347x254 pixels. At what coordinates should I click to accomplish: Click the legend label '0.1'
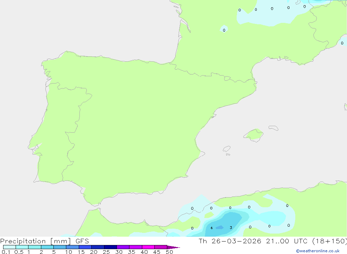(x=6, y=252)
